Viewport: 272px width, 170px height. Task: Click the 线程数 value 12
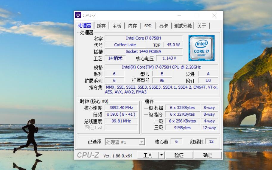coord(211,141)
